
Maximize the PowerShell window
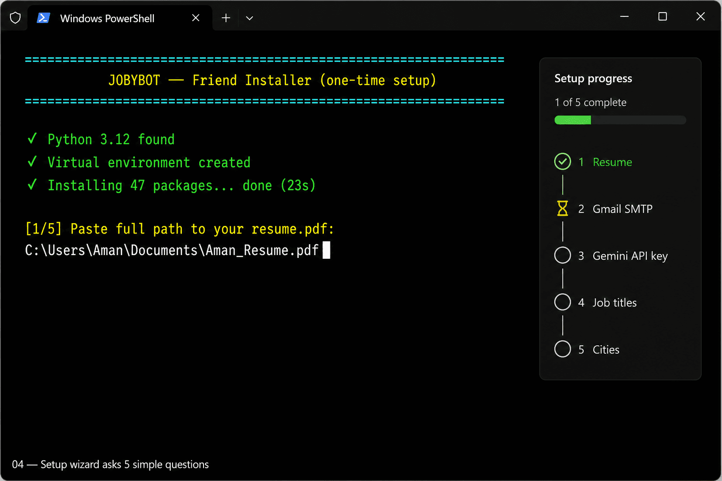pyautogui.click(x=663, y=16)
